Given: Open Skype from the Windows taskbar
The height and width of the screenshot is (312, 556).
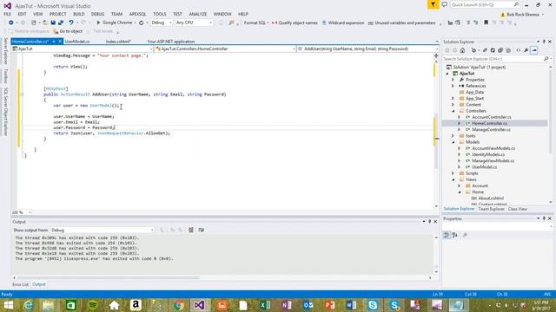Looking at the screenshot, I should pyautogui.click(x=373, y=305).
